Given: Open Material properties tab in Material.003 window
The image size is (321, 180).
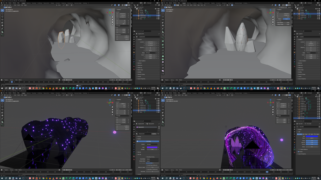Looking at the screenshot, I should coord(134,156).
